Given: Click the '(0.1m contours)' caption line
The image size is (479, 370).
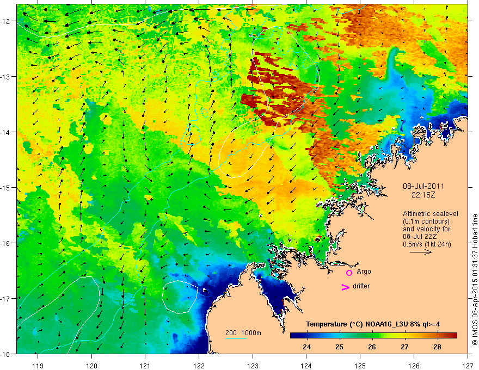Looking at the screenshot, I should click(x=426, y=221).
